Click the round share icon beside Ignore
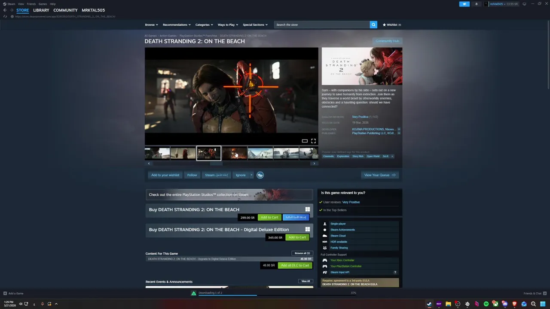The image size is (550, 309). pos(260,175)
